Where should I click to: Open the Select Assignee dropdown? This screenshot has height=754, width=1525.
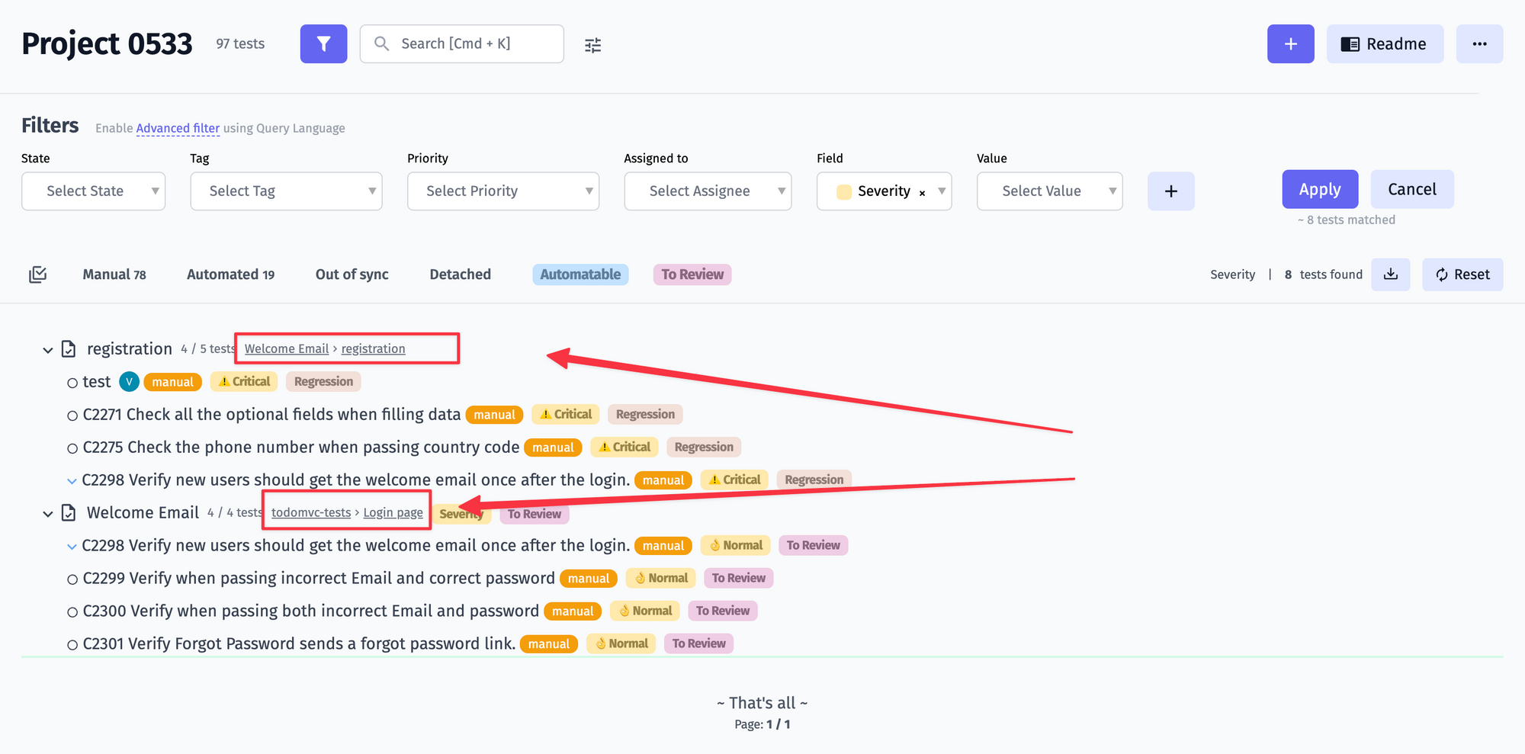[708, 191]
